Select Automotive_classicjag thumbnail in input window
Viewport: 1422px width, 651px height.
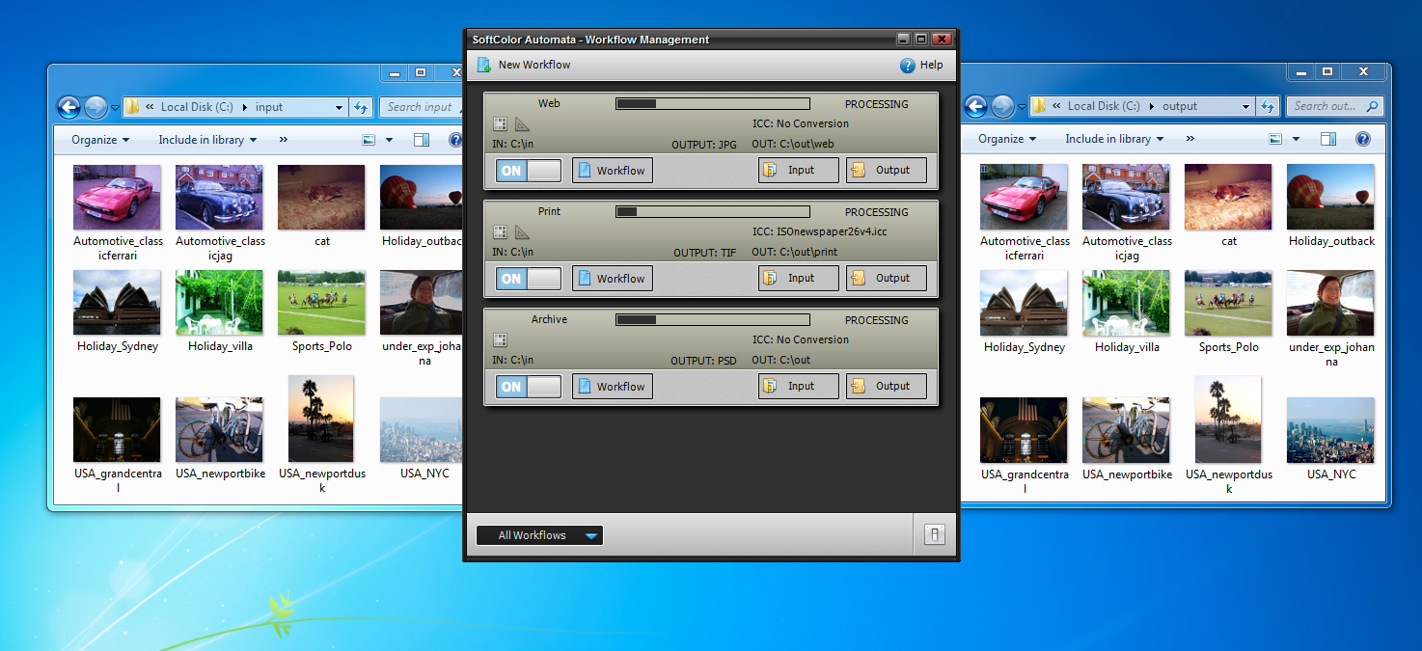click(219, 197)
